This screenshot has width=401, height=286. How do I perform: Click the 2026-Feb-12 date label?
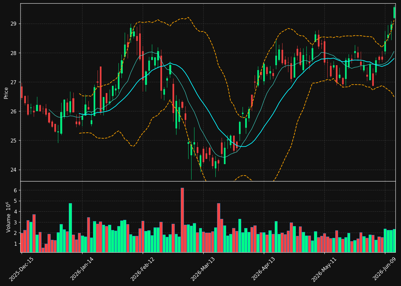pos(143,269)
